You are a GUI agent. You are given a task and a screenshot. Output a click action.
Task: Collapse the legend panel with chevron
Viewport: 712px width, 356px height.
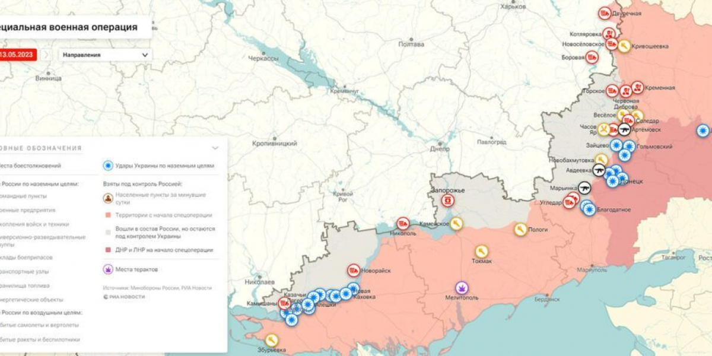click(x=215, y=148)
